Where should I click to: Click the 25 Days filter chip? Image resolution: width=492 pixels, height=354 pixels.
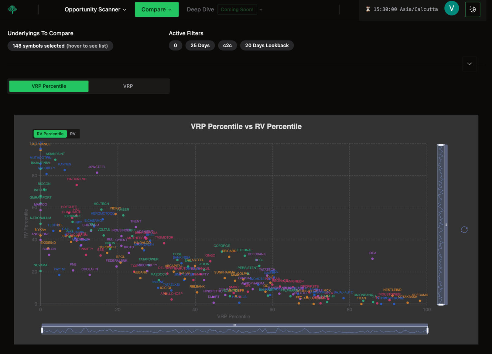click(x=200, y=46)
